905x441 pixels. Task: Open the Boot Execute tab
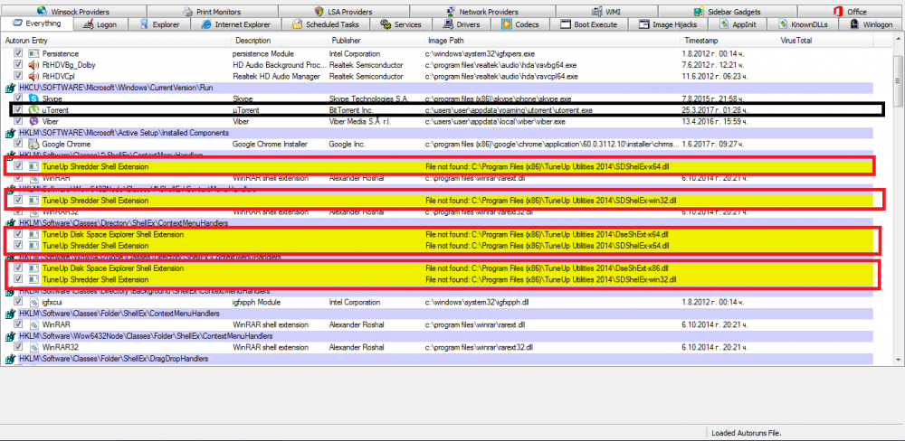click(x=589, y=24)
